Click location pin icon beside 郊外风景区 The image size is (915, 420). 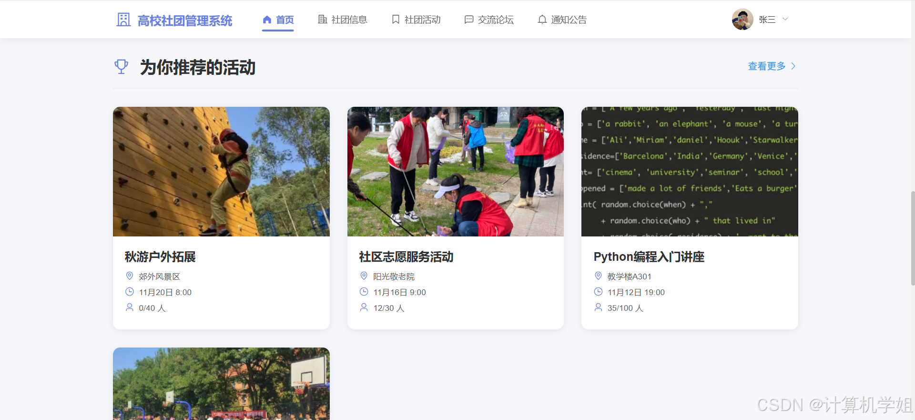click(129, 276)
